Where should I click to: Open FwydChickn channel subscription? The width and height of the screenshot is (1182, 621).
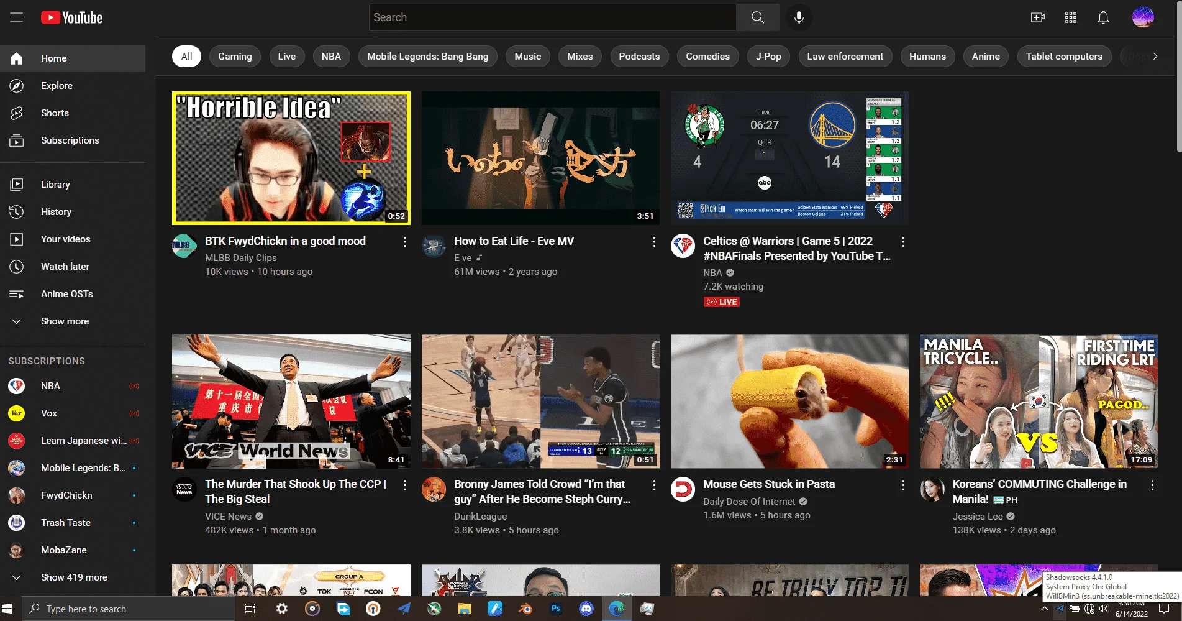point(73,495)
